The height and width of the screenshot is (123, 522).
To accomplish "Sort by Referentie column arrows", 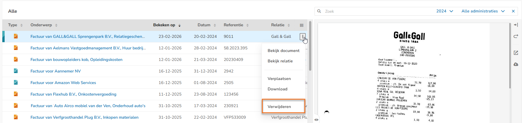I will tap(247, 25).
